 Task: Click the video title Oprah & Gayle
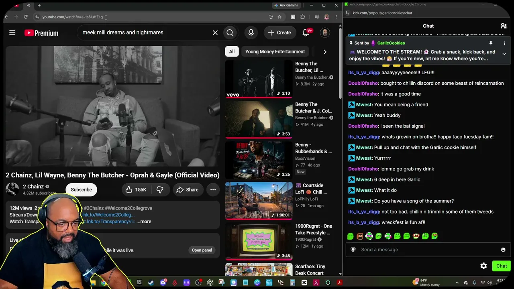[112, 175]
